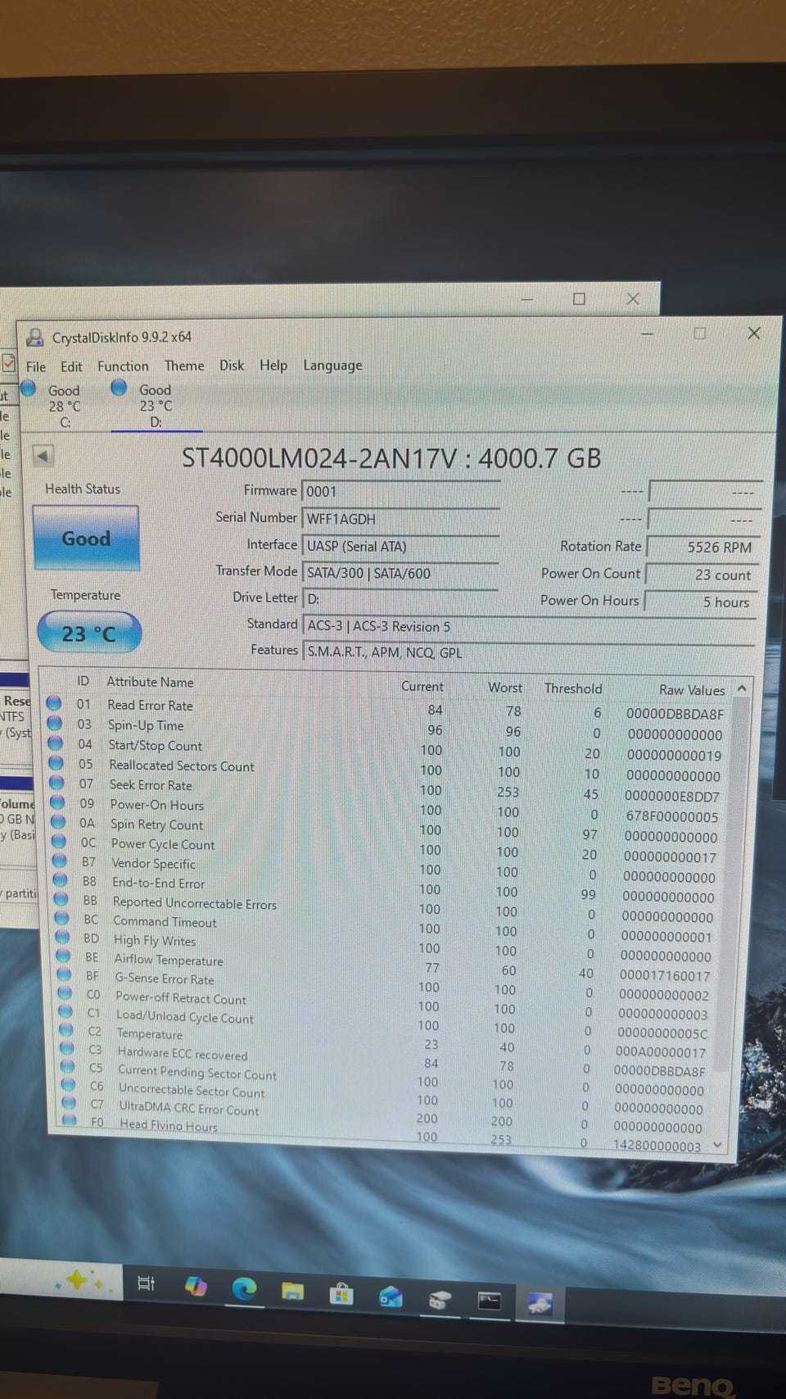Click the status circle beside Airflow Temperature
The width and height of the screenshot is (786, 1399).
64,956
